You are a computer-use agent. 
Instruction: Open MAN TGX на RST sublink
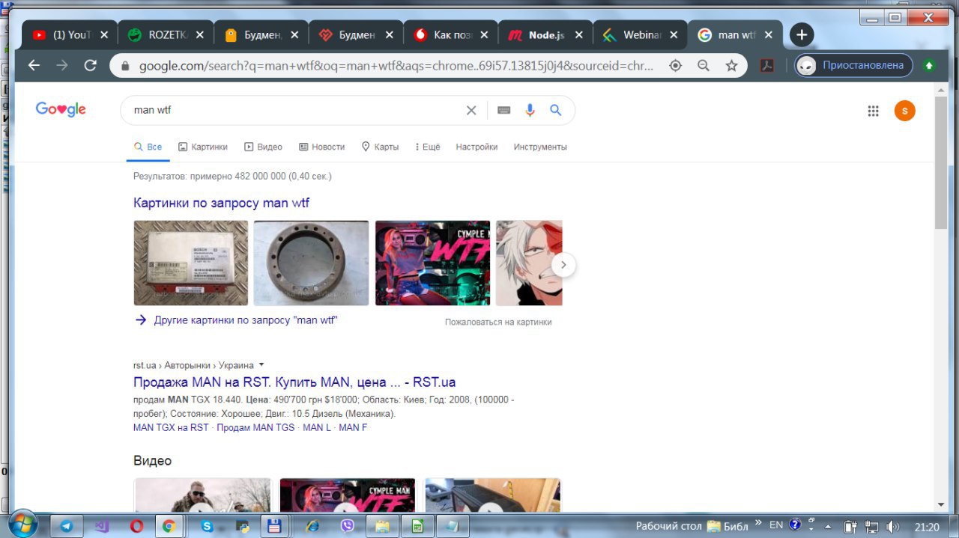tap(171, 428)
